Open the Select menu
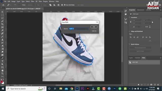The image size is (162, 91). click(28, 2)
